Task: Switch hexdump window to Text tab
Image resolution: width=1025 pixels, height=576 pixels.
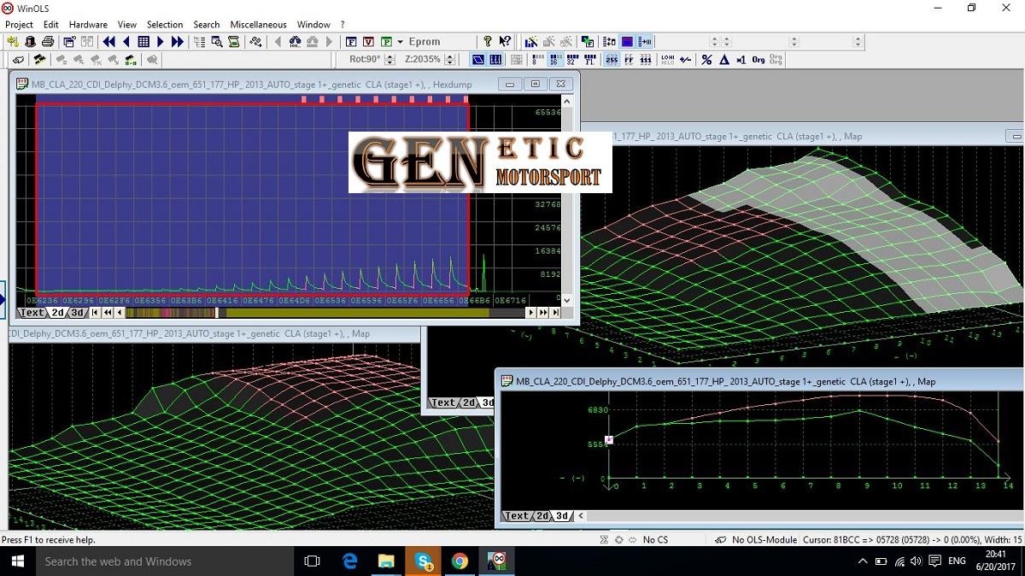Action: [x=32, y=313]
